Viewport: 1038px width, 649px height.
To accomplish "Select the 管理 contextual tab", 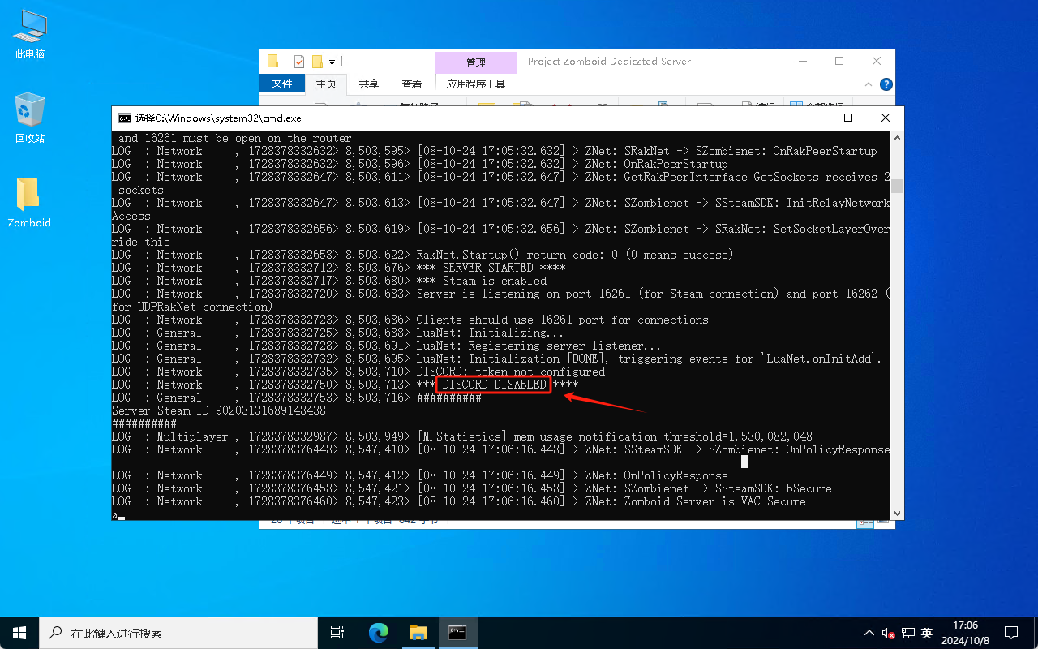I will [476, 62].
